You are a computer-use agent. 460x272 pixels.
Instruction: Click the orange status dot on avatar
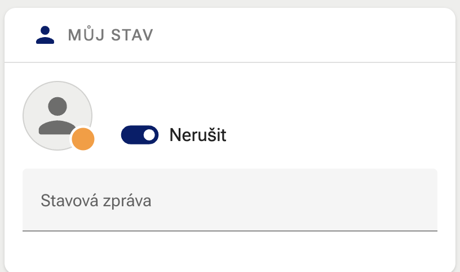tap(83, 139)
